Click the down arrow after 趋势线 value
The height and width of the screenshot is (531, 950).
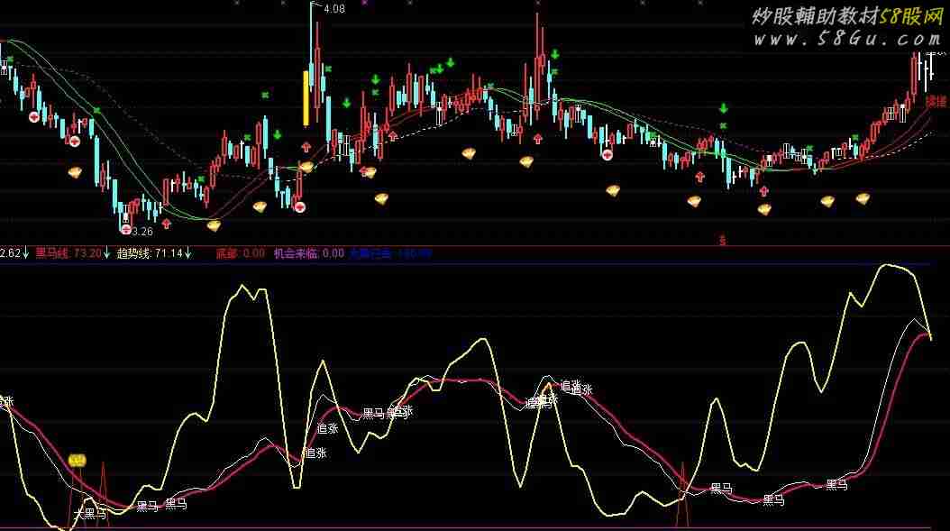pos(188,254)
